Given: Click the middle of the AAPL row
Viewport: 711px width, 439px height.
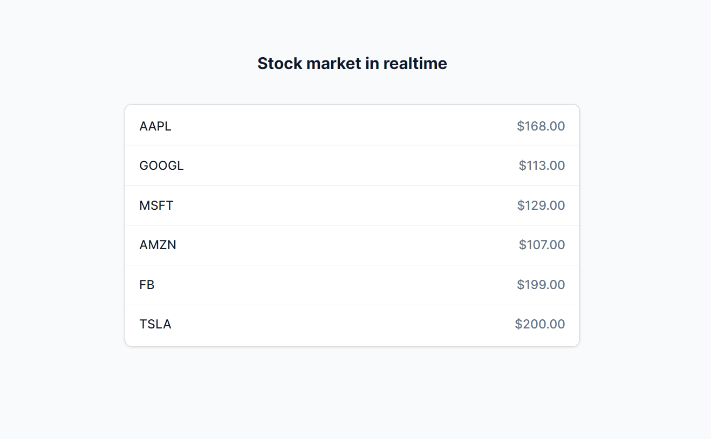Looking at the screenshot, I should [x=352, y=126].
